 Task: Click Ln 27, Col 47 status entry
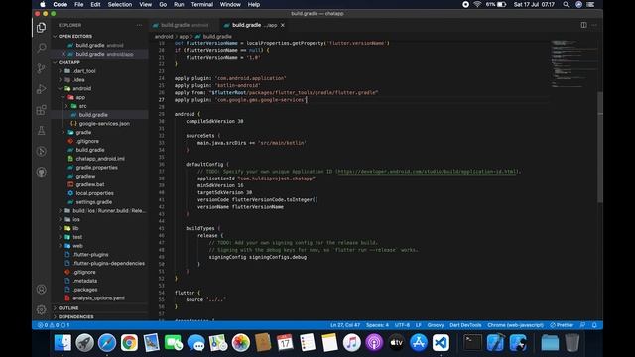point(345,325)
